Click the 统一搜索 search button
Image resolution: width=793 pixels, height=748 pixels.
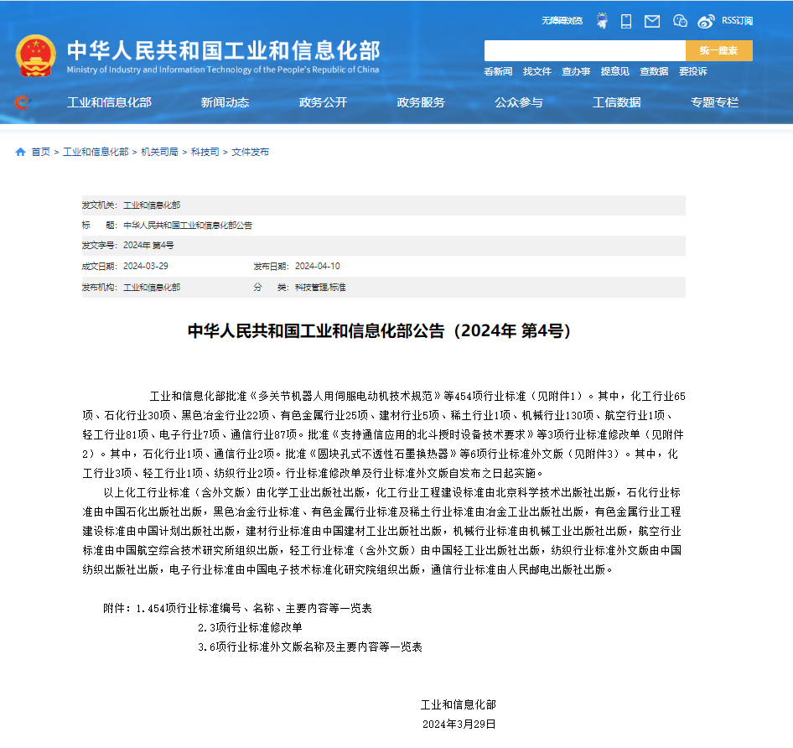[x=718, y=50]
